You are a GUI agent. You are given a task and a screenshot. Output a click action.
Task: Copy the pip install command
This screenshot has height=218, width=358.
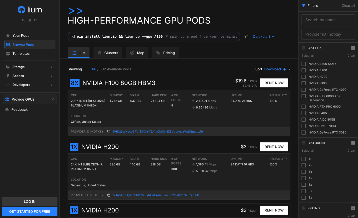(246, 37)
